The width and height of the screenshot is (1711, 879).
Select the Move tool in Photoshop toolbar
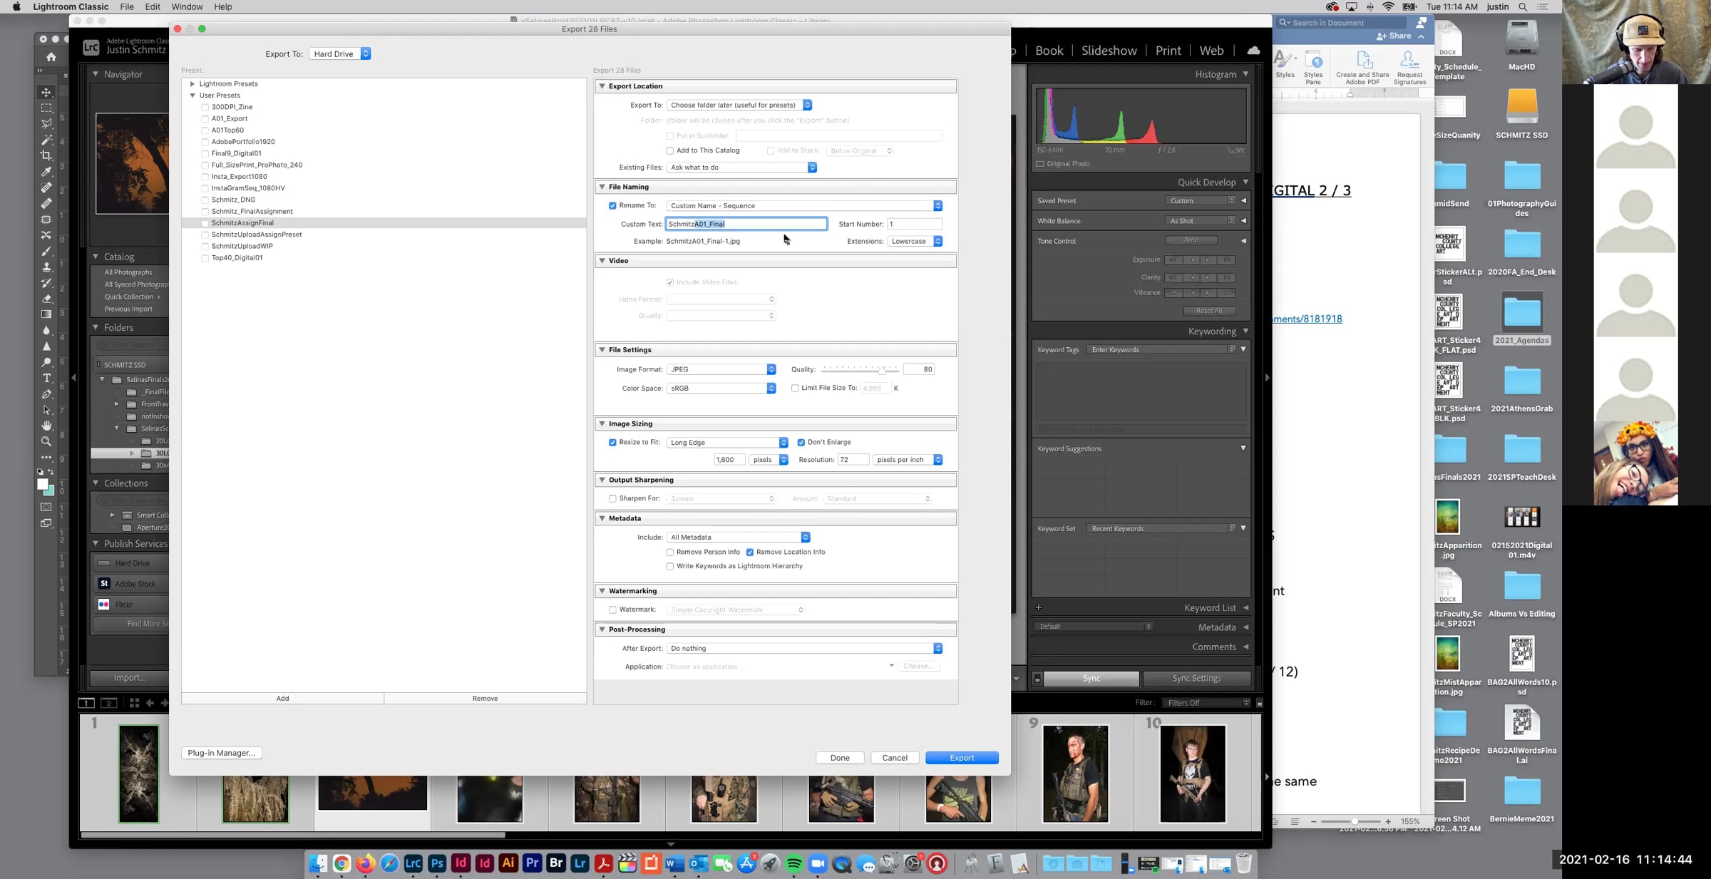tap(46, 93)
